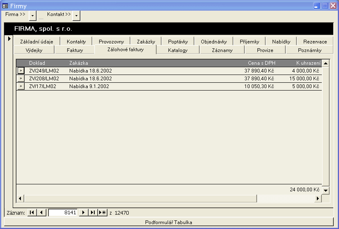Switch to the Faktury tab
The height and width of the screenshot is (229, 339).
[75, 50]
